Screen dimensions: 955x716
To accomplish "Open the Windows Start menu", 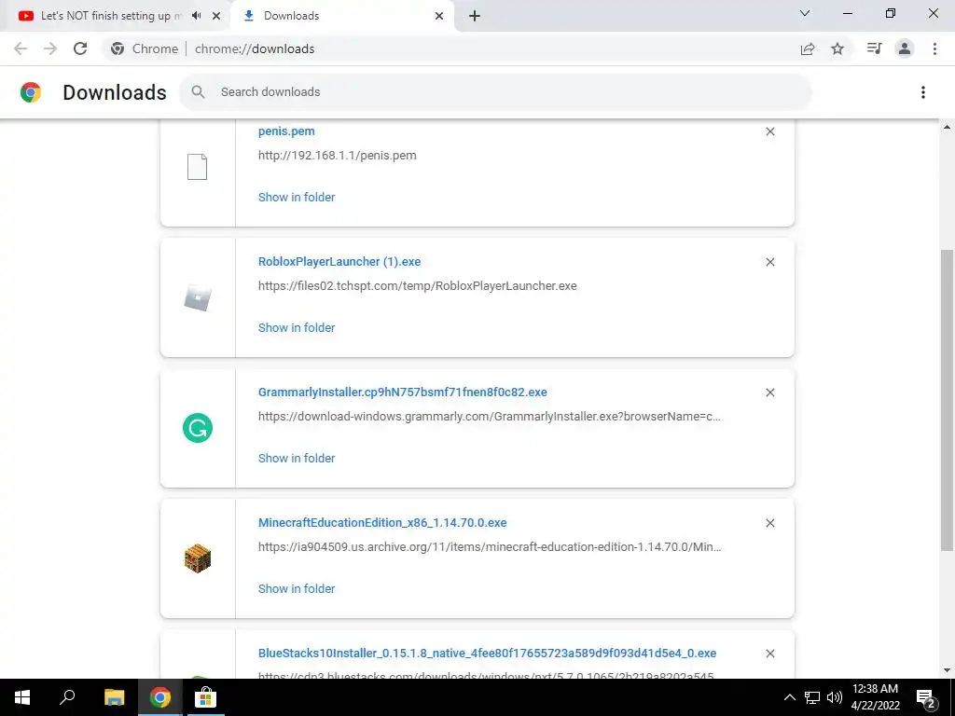I will pos(22,697).
